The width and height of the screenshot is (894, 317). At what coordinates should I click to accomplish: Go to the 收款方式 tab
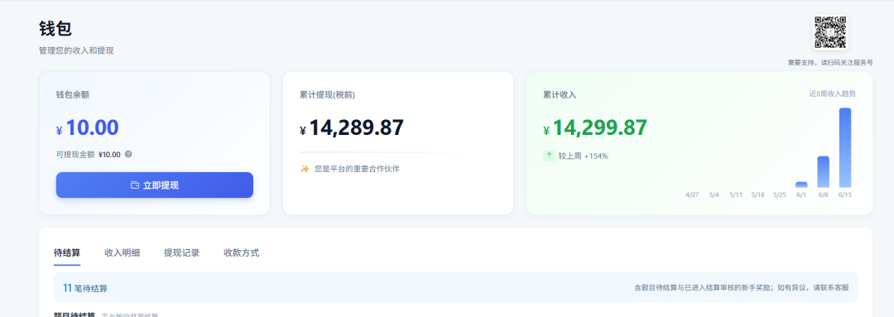[241, 252]
